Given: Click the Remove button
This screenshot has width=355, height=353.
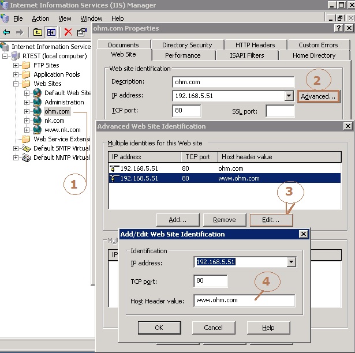Looking at the screenshot, I should (225, 220).
